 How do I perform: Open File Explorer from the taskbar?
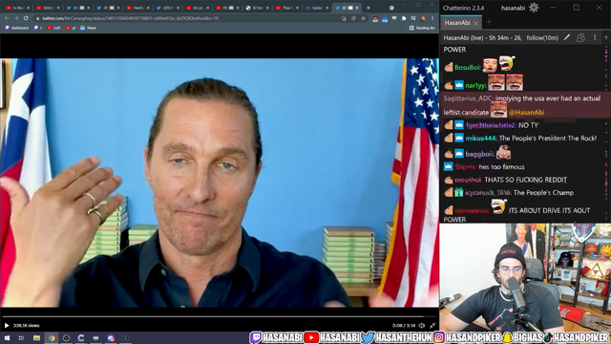(36, 337)
